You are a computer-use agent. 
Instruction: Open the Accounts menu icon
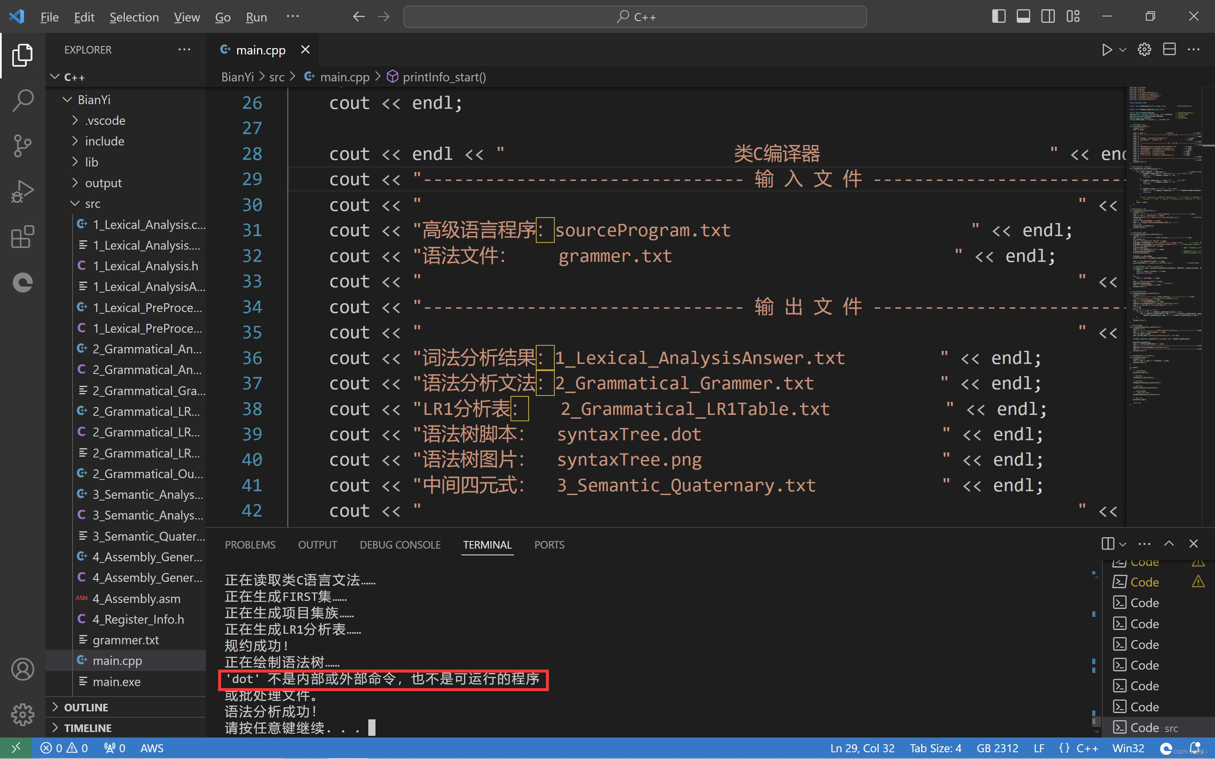point(23,669)
